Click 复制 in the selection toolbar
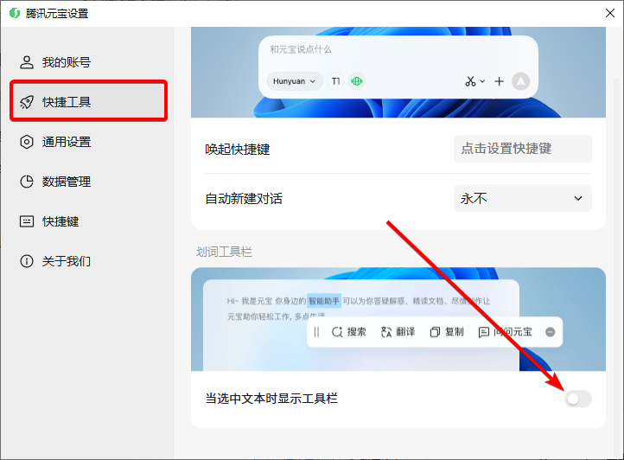This screenshot has width=624, height=460. coord(447,332)
